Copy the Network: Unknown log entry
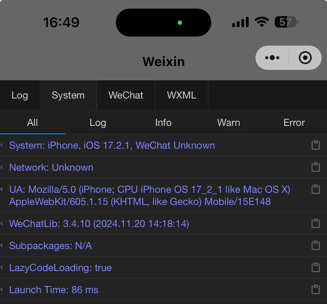The height and width of the screenshot is (304, 327). point(315,167)
